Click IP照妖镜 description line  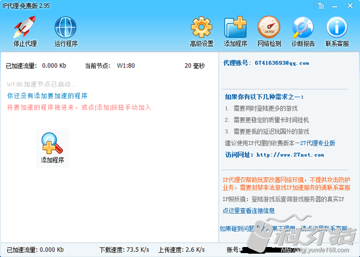click(284, 199)
